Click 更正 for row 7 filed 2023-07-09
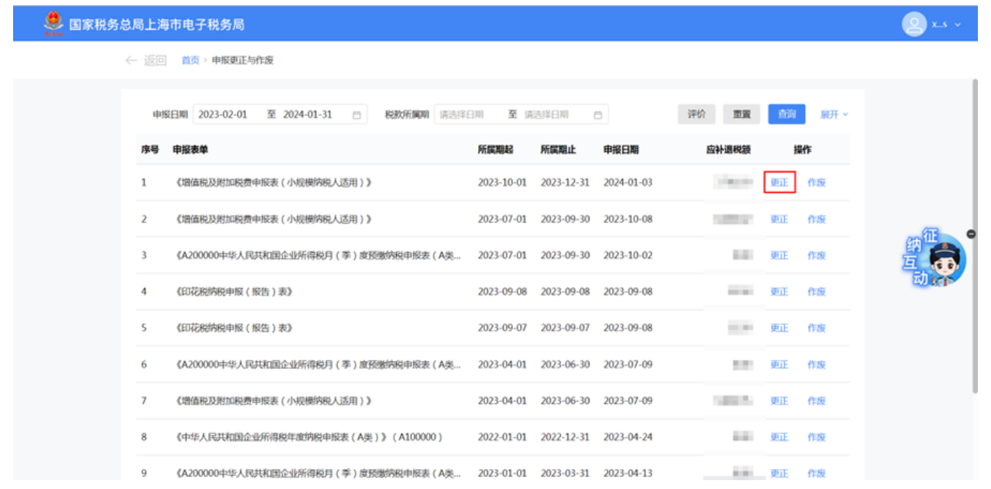The width and height of the screenshot is (991, 489). coord(779,401)
